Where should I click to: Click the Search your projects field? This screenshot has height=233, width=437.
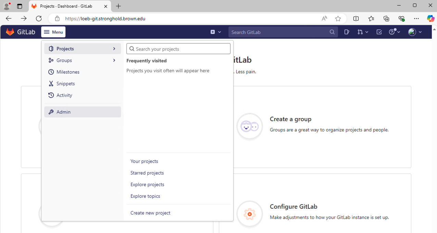(178, 49)
